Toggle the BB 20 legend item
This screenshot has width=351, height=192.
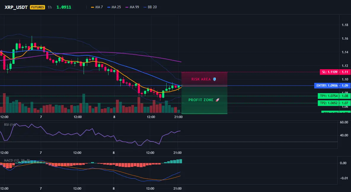(150, 7)
